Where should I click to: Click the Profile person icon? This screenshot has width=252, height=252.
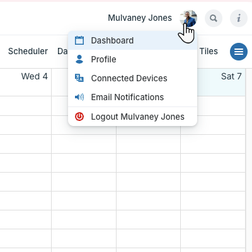[79, 59]
